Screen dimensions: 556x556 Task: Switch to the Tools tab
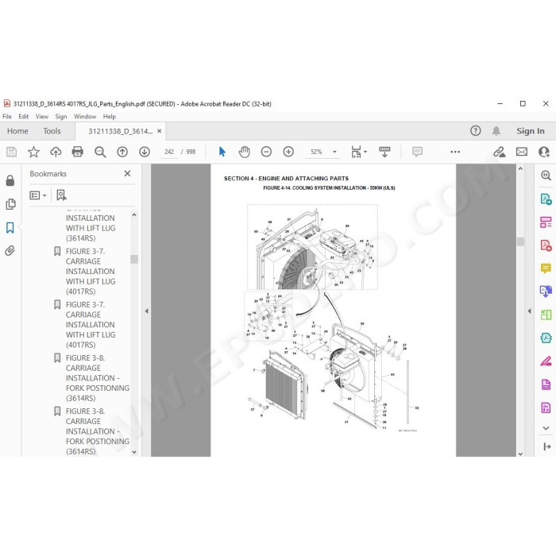(x=52, y=131)
